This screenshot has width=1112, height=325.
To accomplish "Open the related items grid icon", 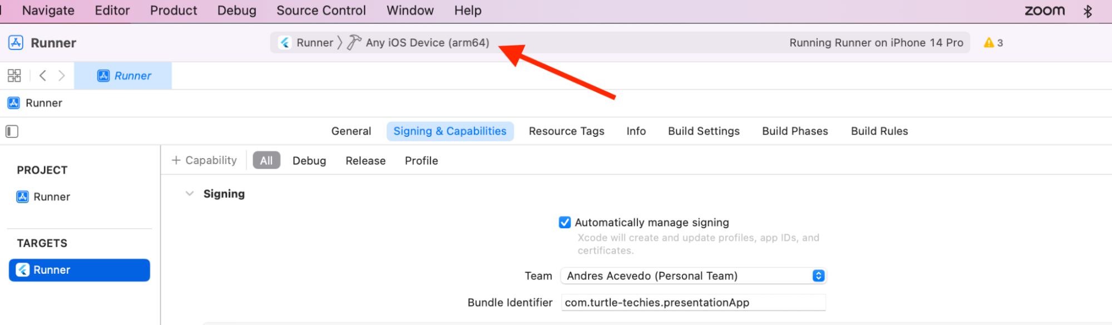I will pyautogui.click(x=14, y=76).
